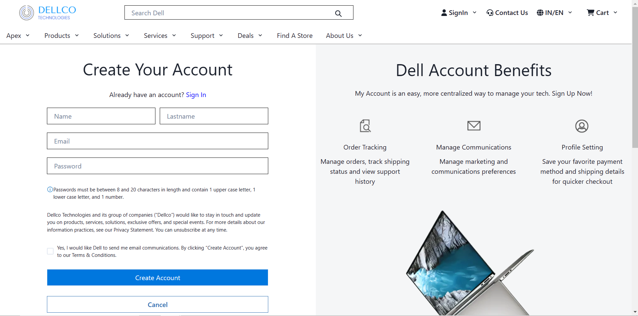Screen dimensions: 638x316
Task: Open the About Us menu
Action: coord(339,36)
